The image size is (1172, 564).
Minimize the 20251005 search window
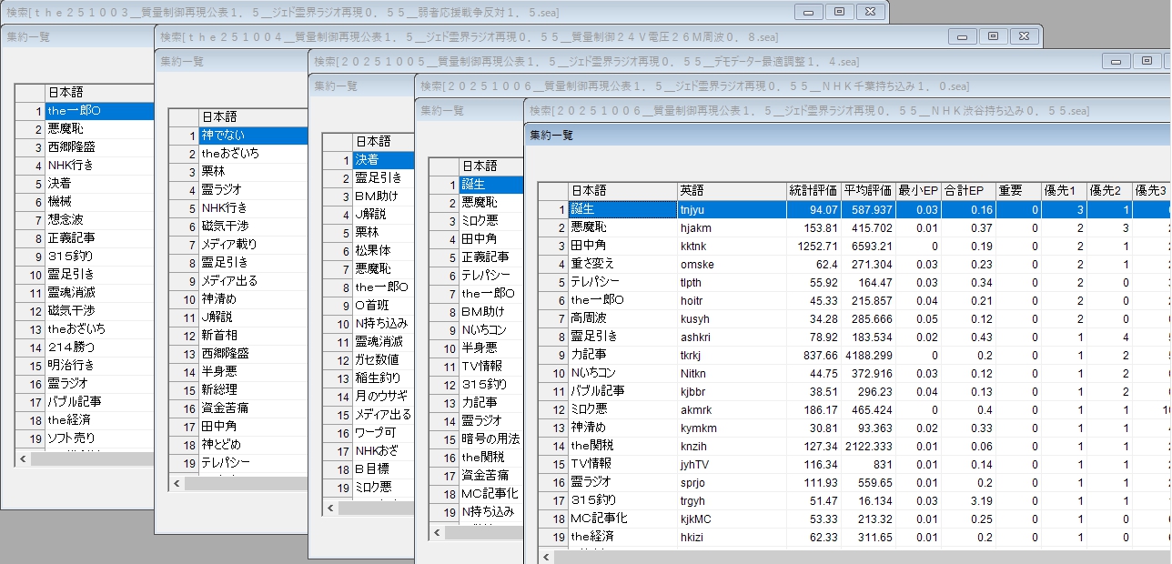point(1116,61)
